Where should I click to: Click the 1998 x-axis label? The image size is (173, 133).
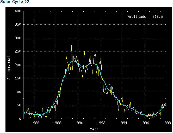pyautogui.click(x=167, y=123)
